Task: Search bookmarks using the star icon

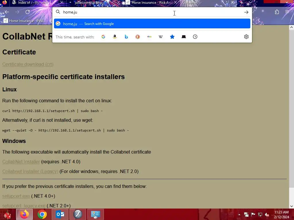Action: coord(172,37)
